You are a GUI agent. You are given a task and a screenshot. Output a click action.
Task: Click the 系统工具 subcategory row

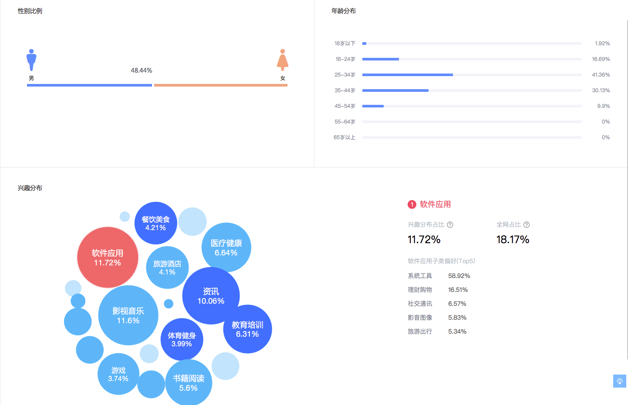pyautogui.click(x=439, y=276)
